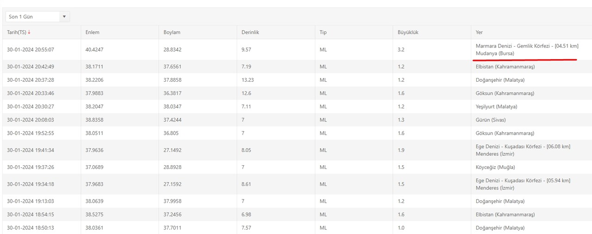Sort the table by Tarih(TS) column
Viewport: 592px width, 234px height.
pos(17,32)
